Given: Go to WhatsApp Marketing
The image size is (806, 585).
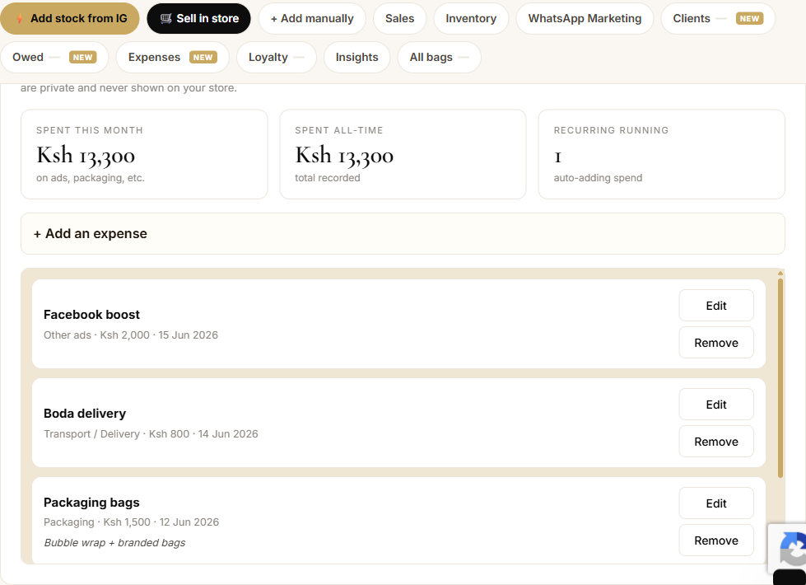Looking at the screenshot, I should (585, 18).
